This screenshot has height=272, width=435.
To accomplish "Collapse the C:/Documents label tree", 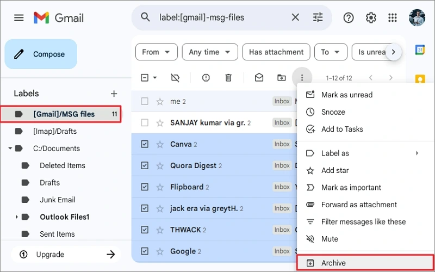I will [x=10, y=149].
